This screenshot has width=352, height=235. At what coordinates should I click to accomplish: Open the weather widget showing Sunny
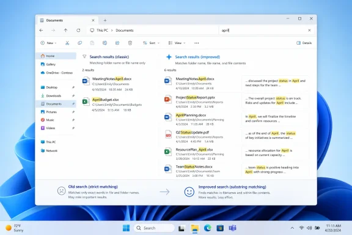pos(15,228)
